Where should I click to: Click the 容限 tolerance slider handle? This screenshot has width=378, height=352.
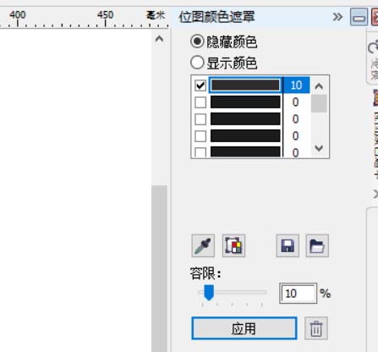[209, 293]
